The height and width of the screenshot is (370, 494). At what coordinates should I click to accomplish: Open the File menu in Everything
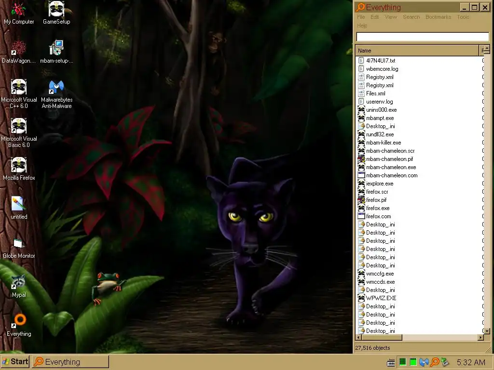(361, 17)
